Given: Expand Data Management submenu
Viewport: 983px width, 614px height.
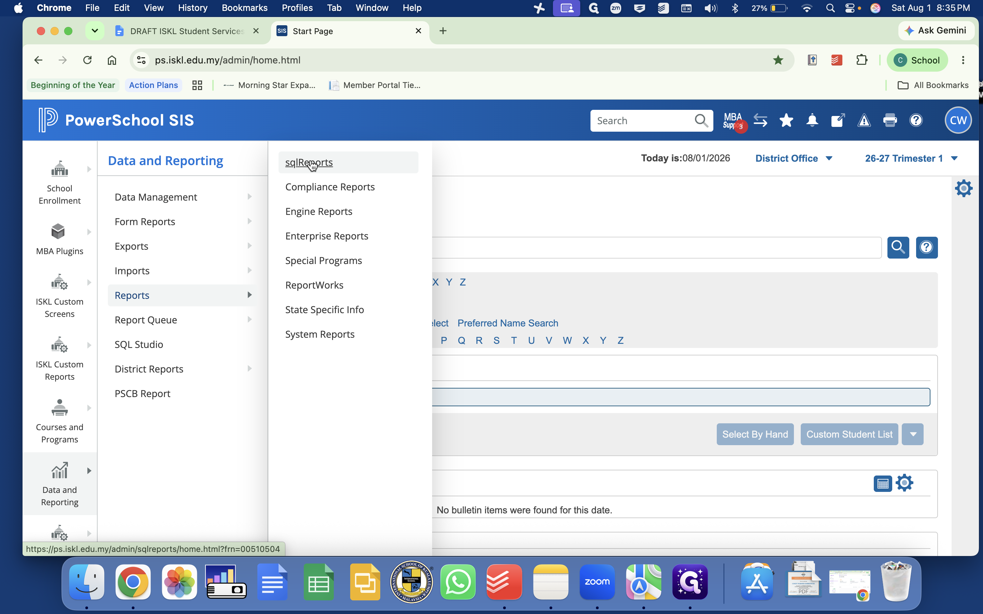Looking at the screenshot, I should [x=183, y=197].
